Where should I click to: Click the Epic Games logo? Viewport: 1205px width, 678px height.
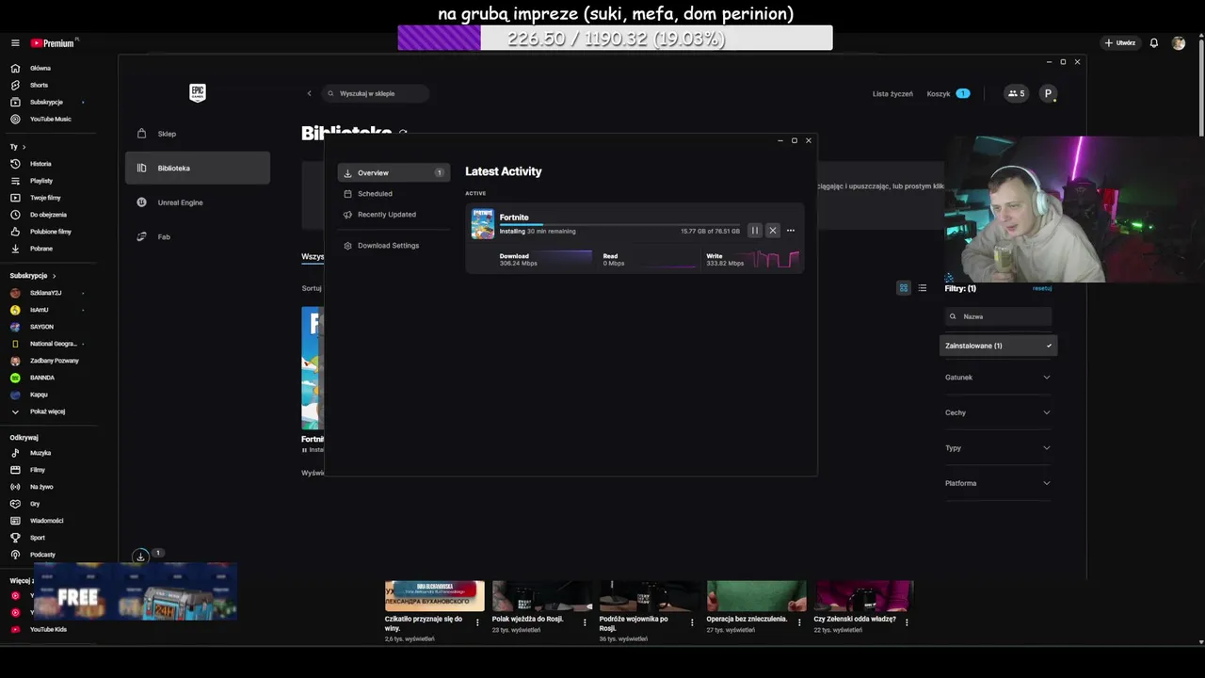pos(198,92)
